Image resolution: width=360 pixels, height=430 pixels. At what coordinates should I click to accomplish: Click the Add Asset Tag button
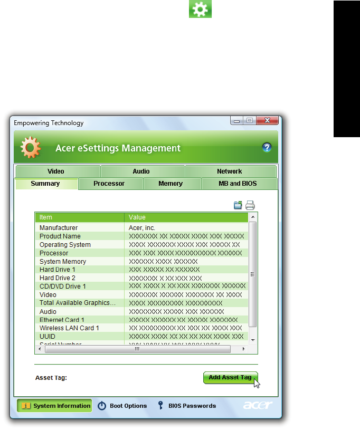(x=230, y=377)
